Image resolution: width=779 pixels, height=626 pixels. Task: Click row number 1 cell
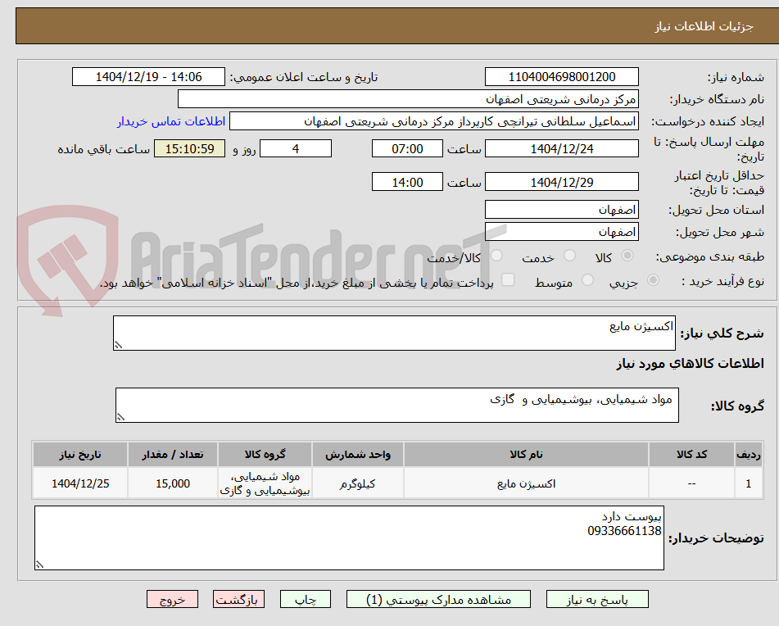click(749, 483)
